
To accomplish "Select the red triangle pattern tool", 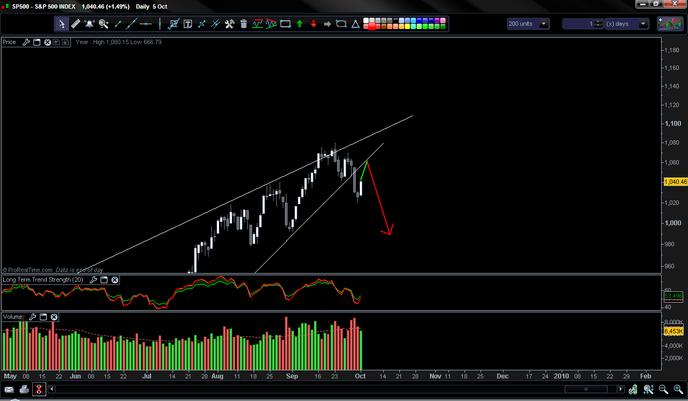I will tap(271, 24).
